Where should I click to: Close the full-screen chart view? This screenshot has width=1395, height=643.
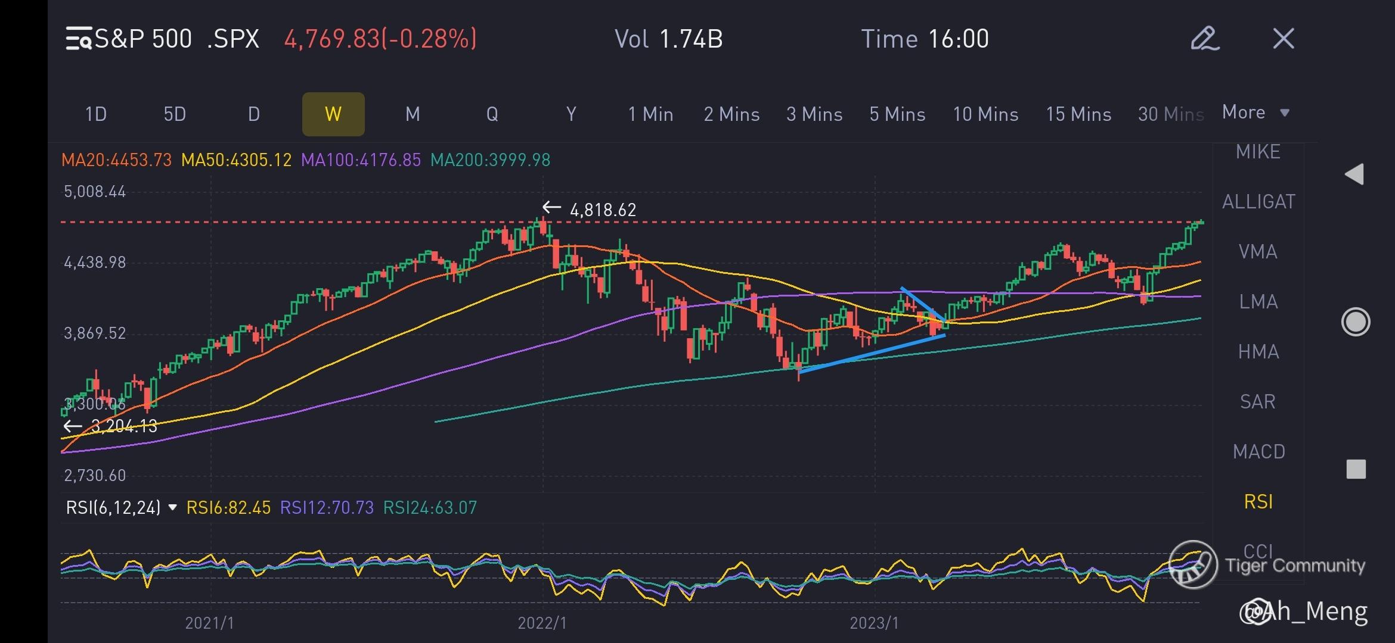point(1283,39)
